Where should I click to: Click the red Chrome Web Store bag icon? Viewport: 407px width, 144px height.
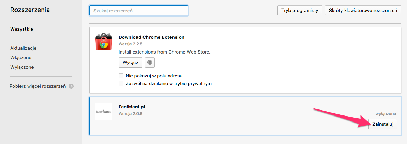coord(104,42)
